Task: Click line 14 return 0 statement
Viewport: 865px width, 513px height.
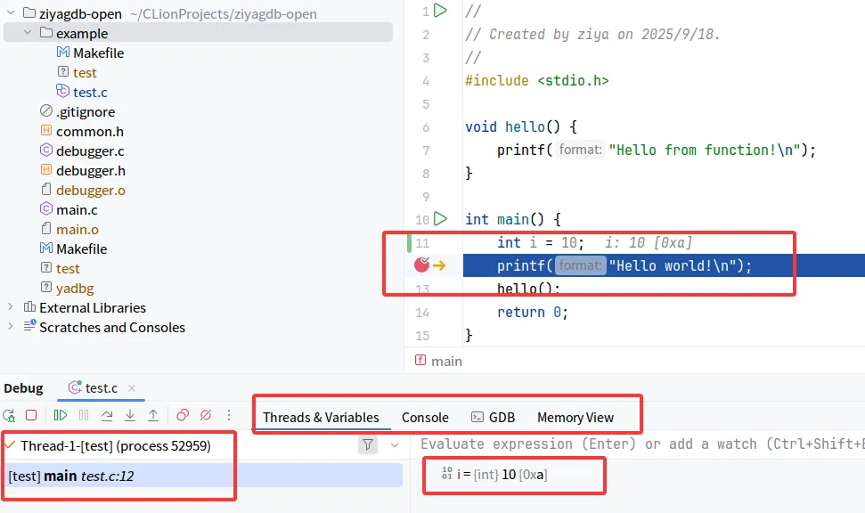Action: tap(533, 312)
